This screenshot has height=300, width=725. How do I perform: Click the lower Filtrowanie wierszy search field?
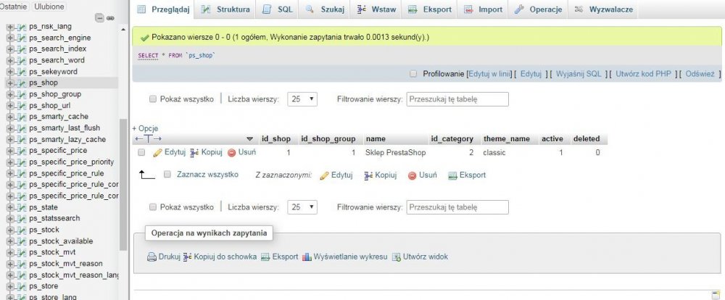(x=457, y=207)
